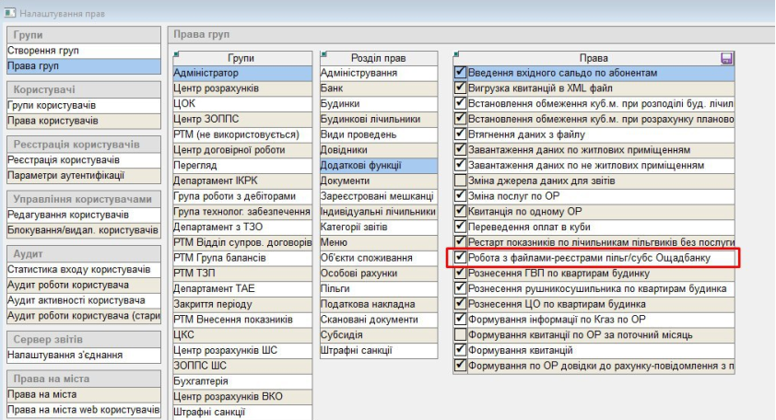Toggle 'Вигрузка квитанцій в XML файл' checkbox

(x=461, y=87)
